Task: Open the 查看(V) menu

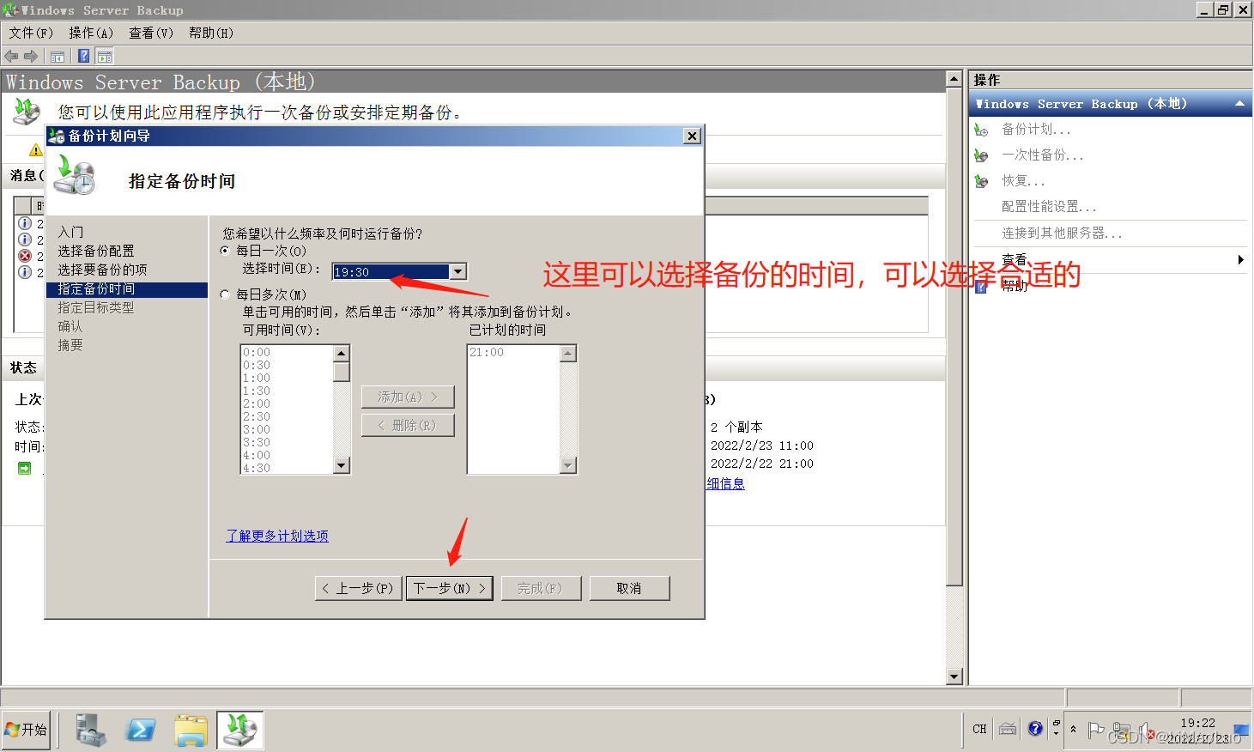Action: pos(151,33)
